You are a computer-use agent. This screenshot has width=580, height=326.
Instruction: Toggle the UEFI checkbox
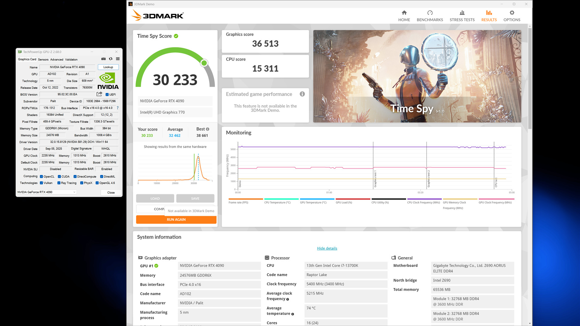tap(107, 95)
